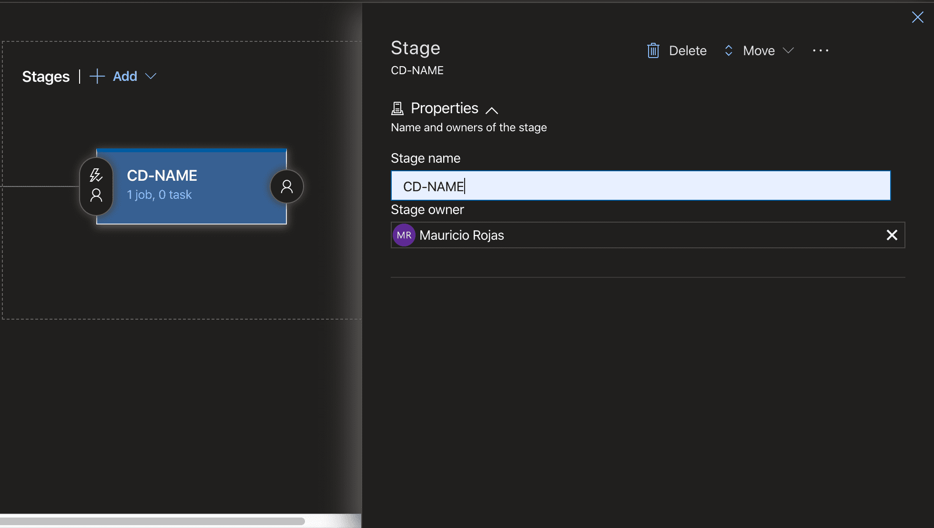Click the plus icon next to Add
This screenshot has width=934, height=528.
pyautogui.click(x=97, y=76)
